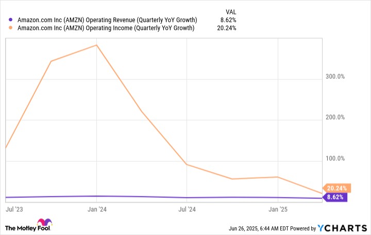Click the 100.0% y-axis label
Screen dimensions: 371x235
(335, 158)
